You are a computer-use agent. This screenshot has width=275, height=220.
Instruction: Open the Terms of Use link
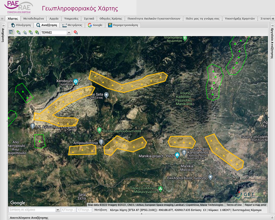[x=234, y=205]
